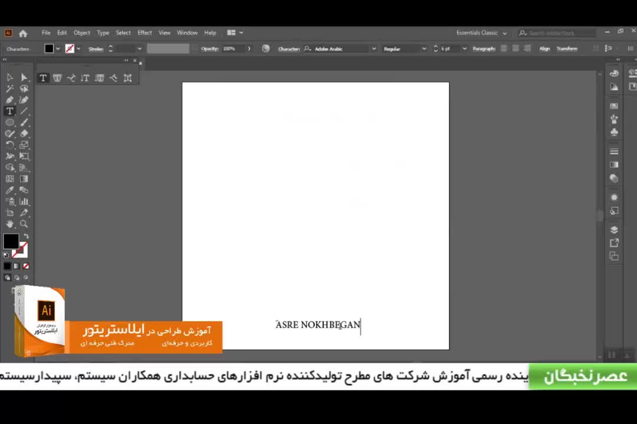Select the Magic Wand tool
The image size is (637, 424).
point(9,89)
